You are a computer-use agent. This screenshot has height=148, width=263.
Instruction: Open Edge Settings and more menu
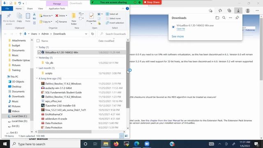point(257,11)
